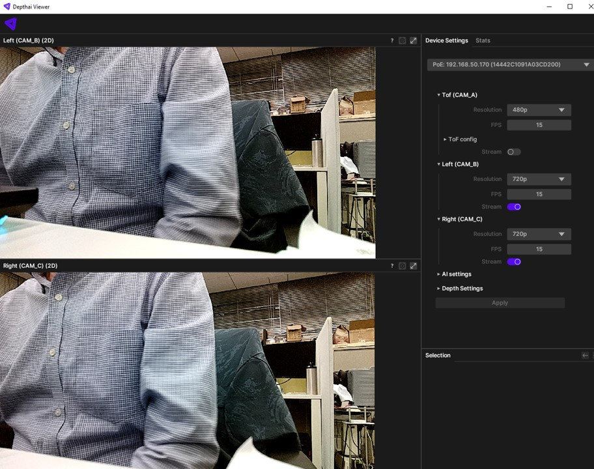The image size is (594, 469).
Task: Enable the Tof (CAM_A) stream toggle
Action: click(514, 152)
